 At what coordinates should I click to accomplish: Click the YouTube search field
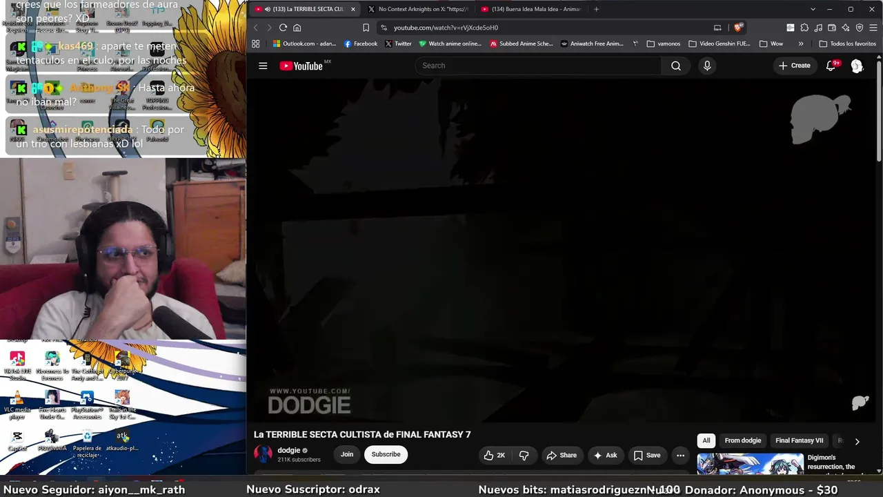tap(538, 66)
